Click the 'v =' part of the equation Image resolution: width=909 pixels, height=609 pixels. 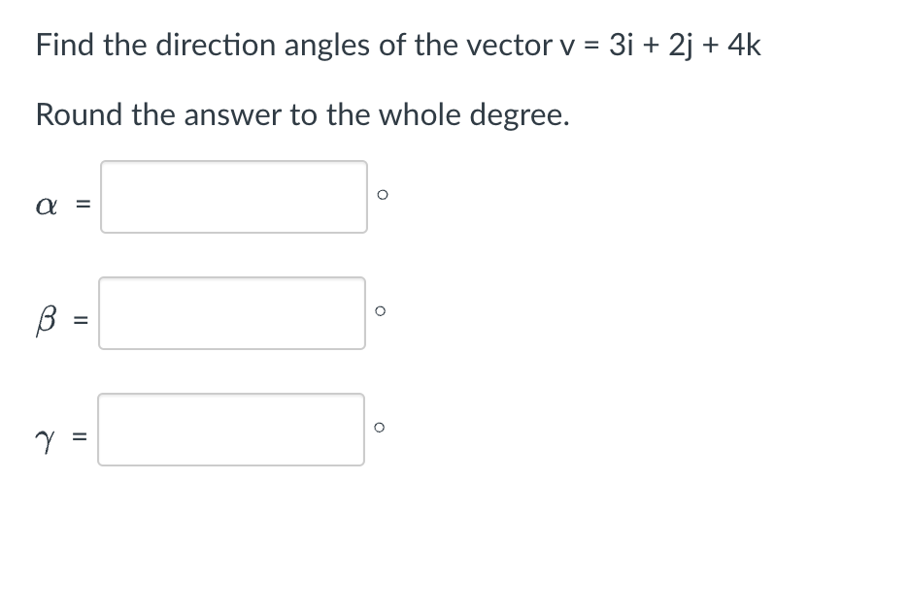(x=580, y=47)
